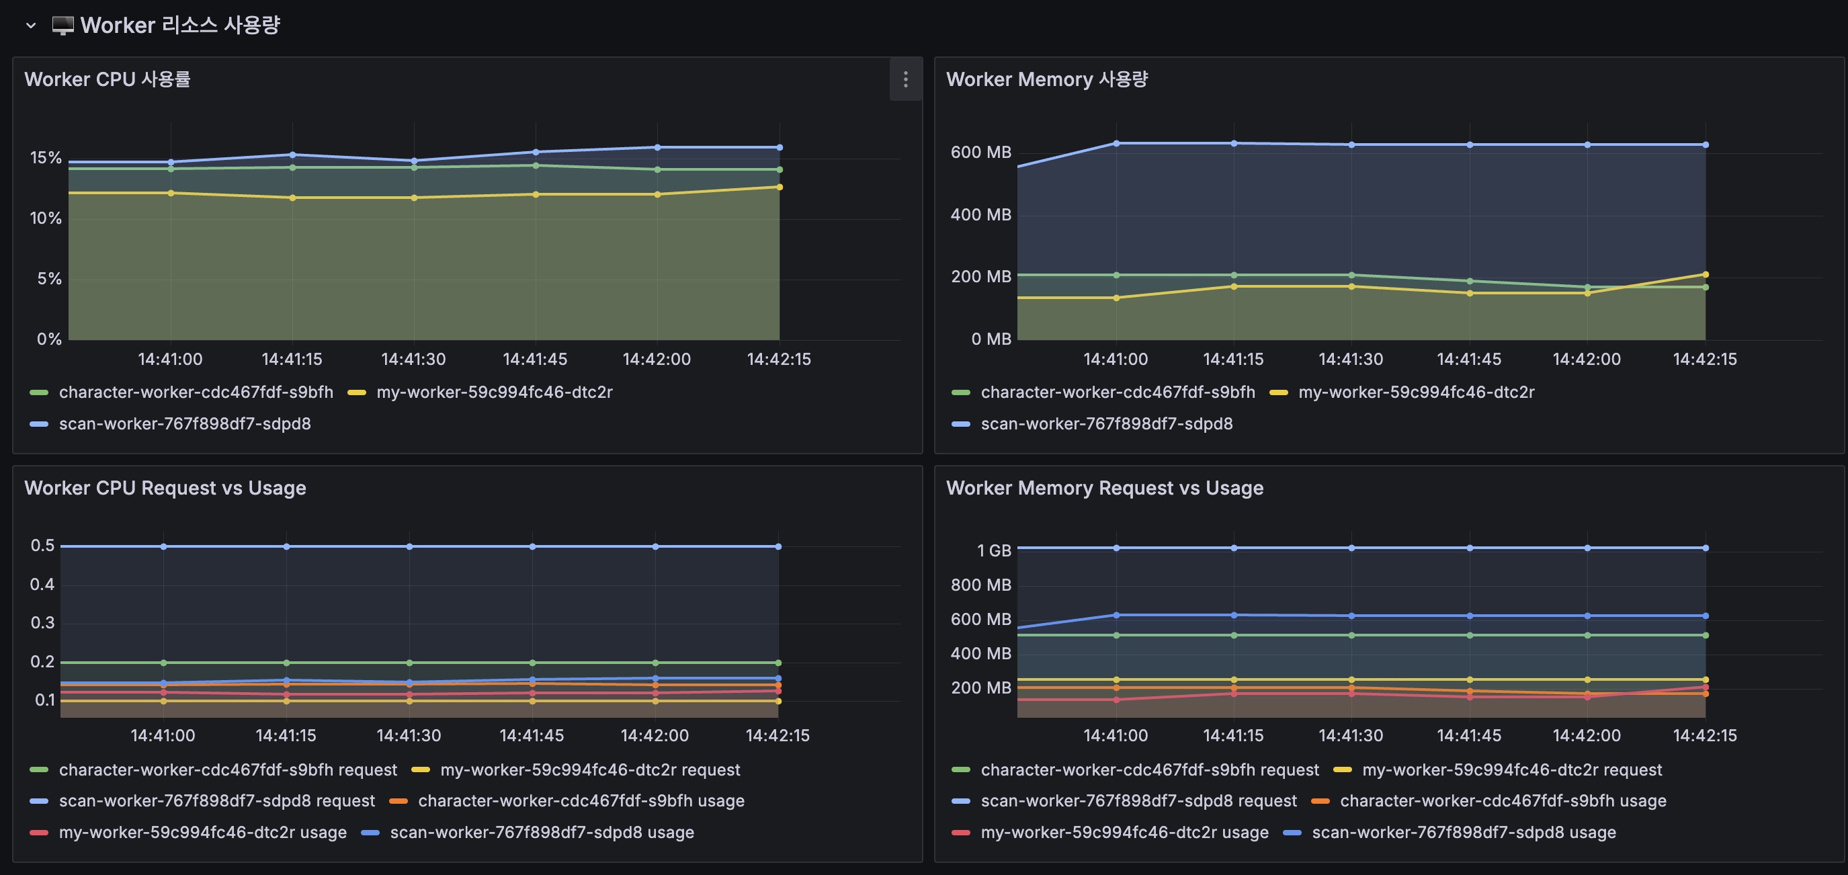The height and width of the screenshot is (875, 1848).
Task: Open the Worker Memory Request vs Usage title menu
Action: pyautogui.click(x=1105, y=489)
